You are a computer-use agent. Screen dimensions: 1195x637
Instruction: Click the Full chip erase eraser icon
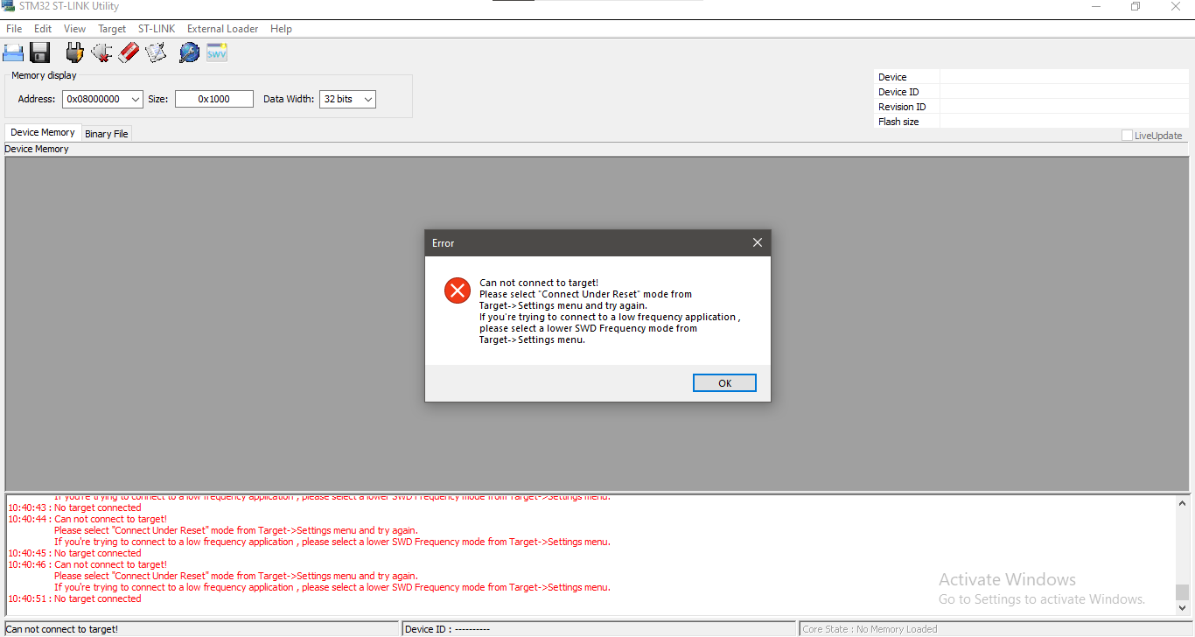(129, 52)
